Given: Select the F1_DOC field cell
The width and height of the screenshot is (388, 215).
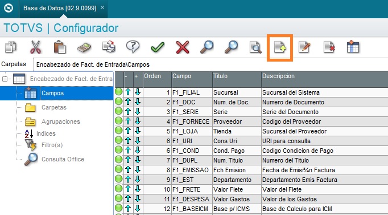Looking at the screenshot, I should 192,102.
